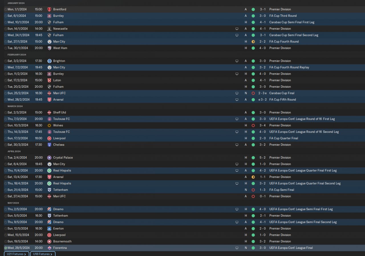Select the Carabao Cup Semi Final First Leg text
365x256 pixels.
coord(292,22)
